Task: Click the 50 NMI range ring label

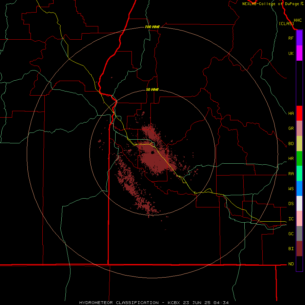Action: coord(152,89)
